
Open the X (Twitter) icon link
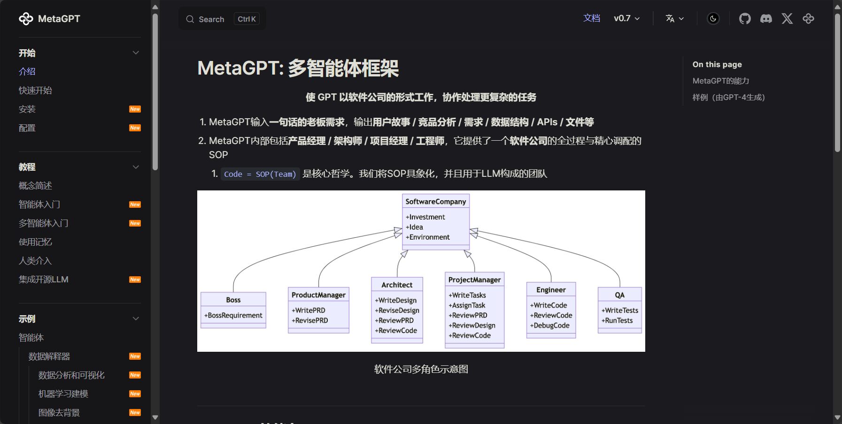(x=787, y=19)
